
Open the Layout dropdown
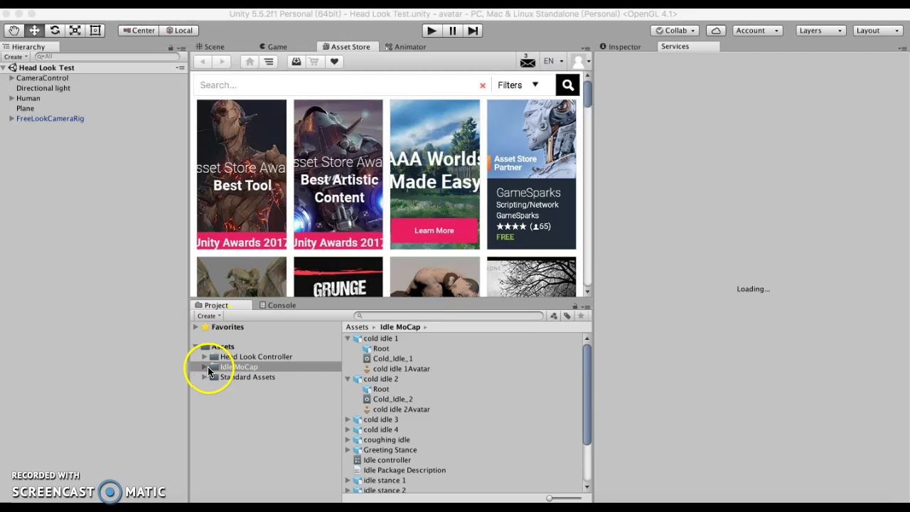(877, 31)
